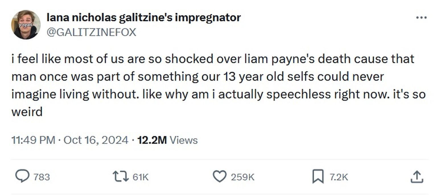Click the 783 replies count
437x195 pixels.
click(x=42, y=177)
